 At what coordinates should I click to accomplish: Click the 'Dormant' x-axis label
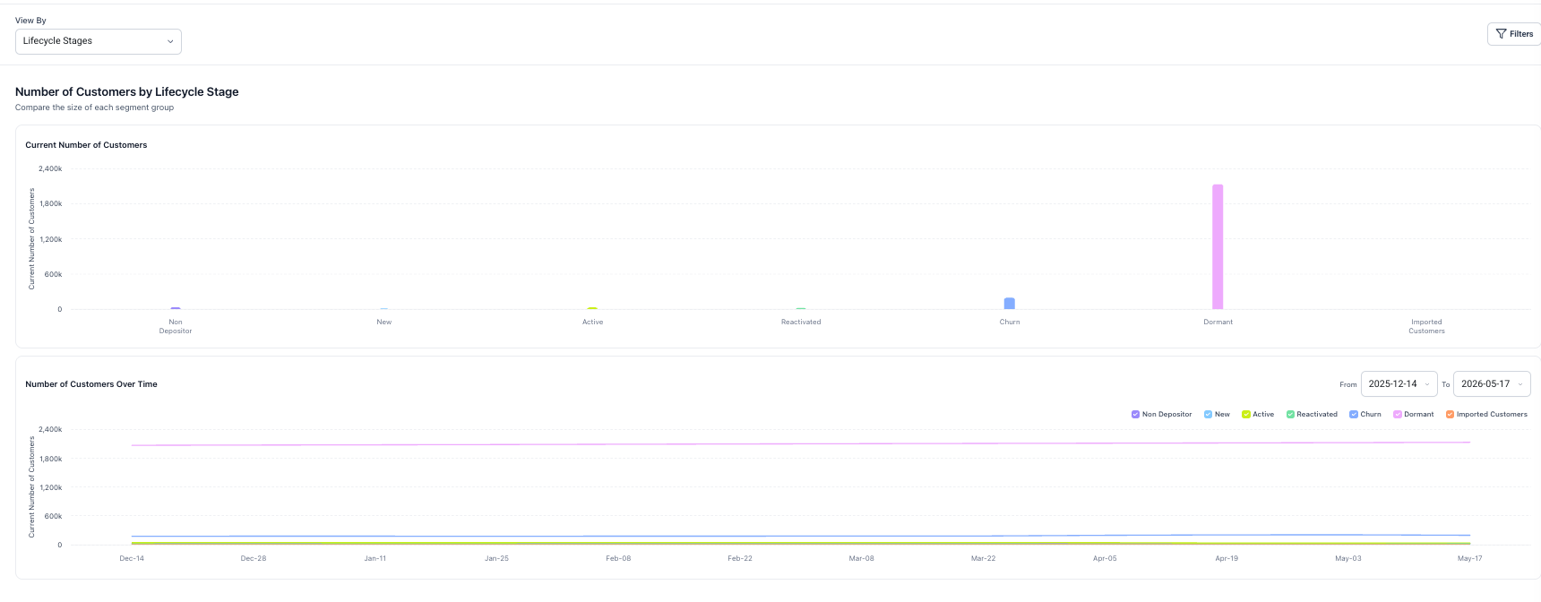(x=1218, y=322)
